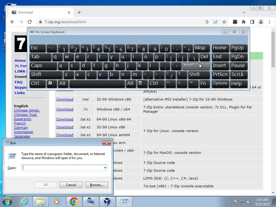
Task: Show hidden tray icons arrow
Action: pos(229,202)
